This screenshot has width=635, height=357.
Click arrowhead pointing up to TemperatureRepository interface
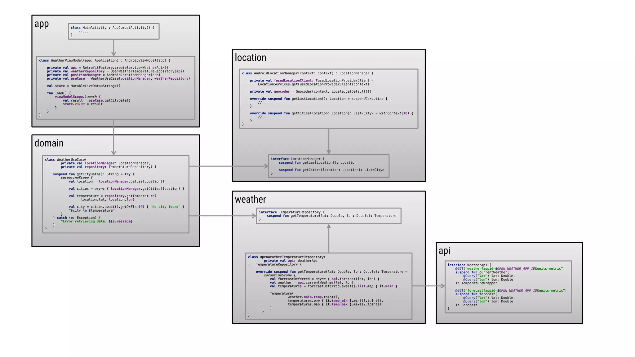coord(329,227)
